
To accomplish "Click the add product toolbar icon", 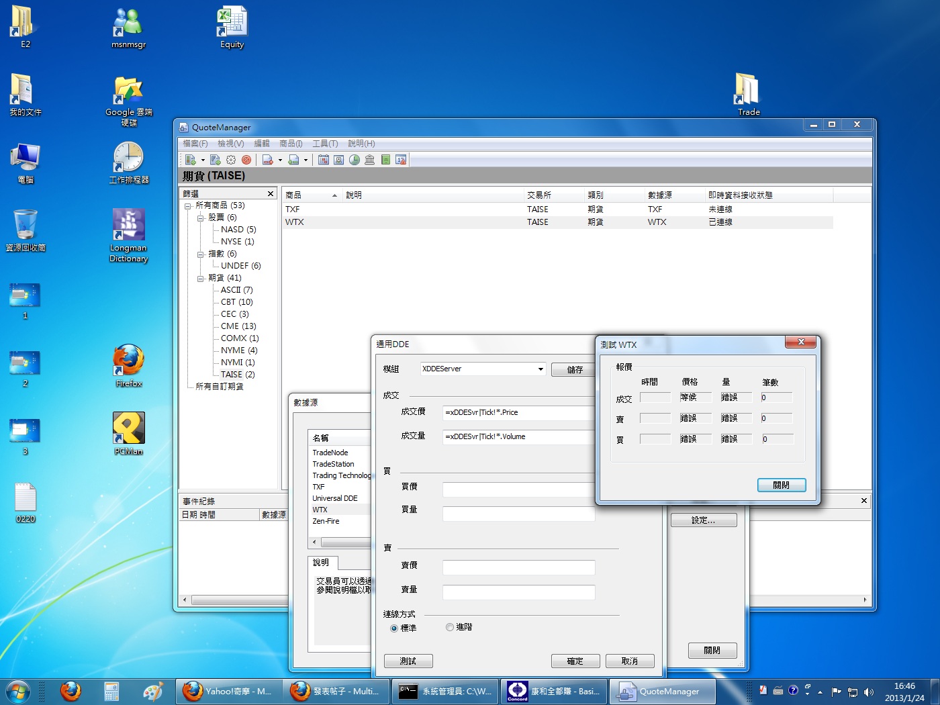I will pos(190,160).
